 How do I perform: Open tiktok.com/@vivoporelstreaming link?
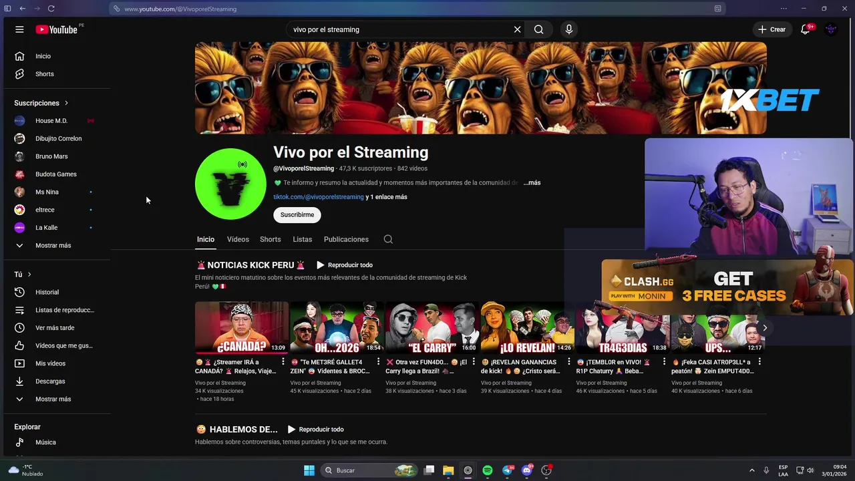point(319,197)
